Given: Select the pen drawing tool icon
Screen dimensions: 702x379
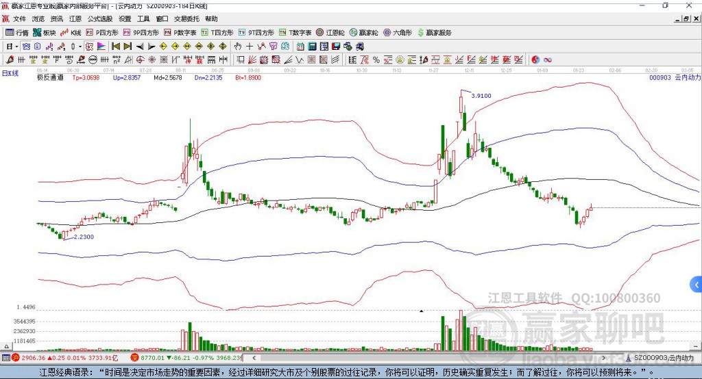Looking at the screenshot, I should tap(10, 60).
